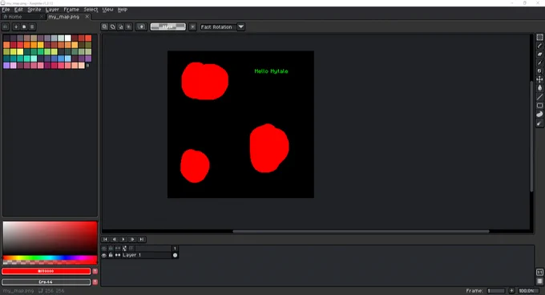Toggle the lock on Layer 1
Viewport: 545px width, 295px height.
click(x=111, y=256)
